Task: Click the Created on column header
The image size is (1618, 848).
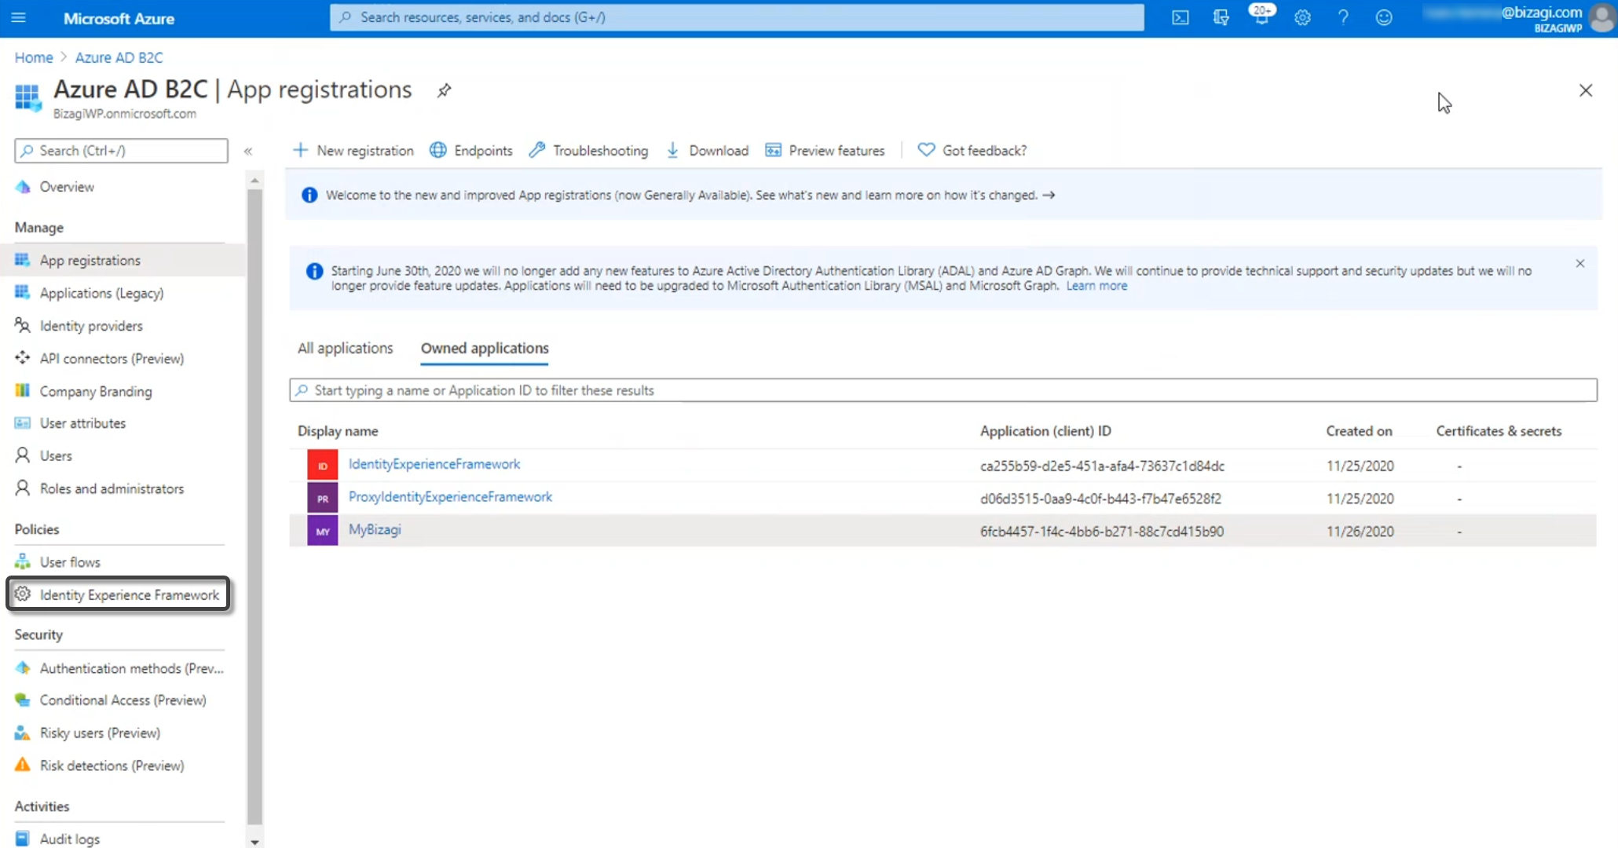Action: pos(1359,431)
